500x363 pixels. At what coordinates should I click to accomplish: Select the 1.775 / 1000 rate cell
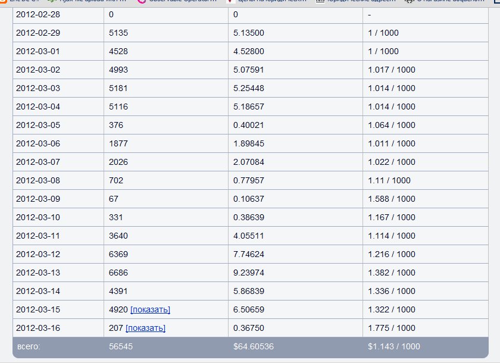point(391,328)
